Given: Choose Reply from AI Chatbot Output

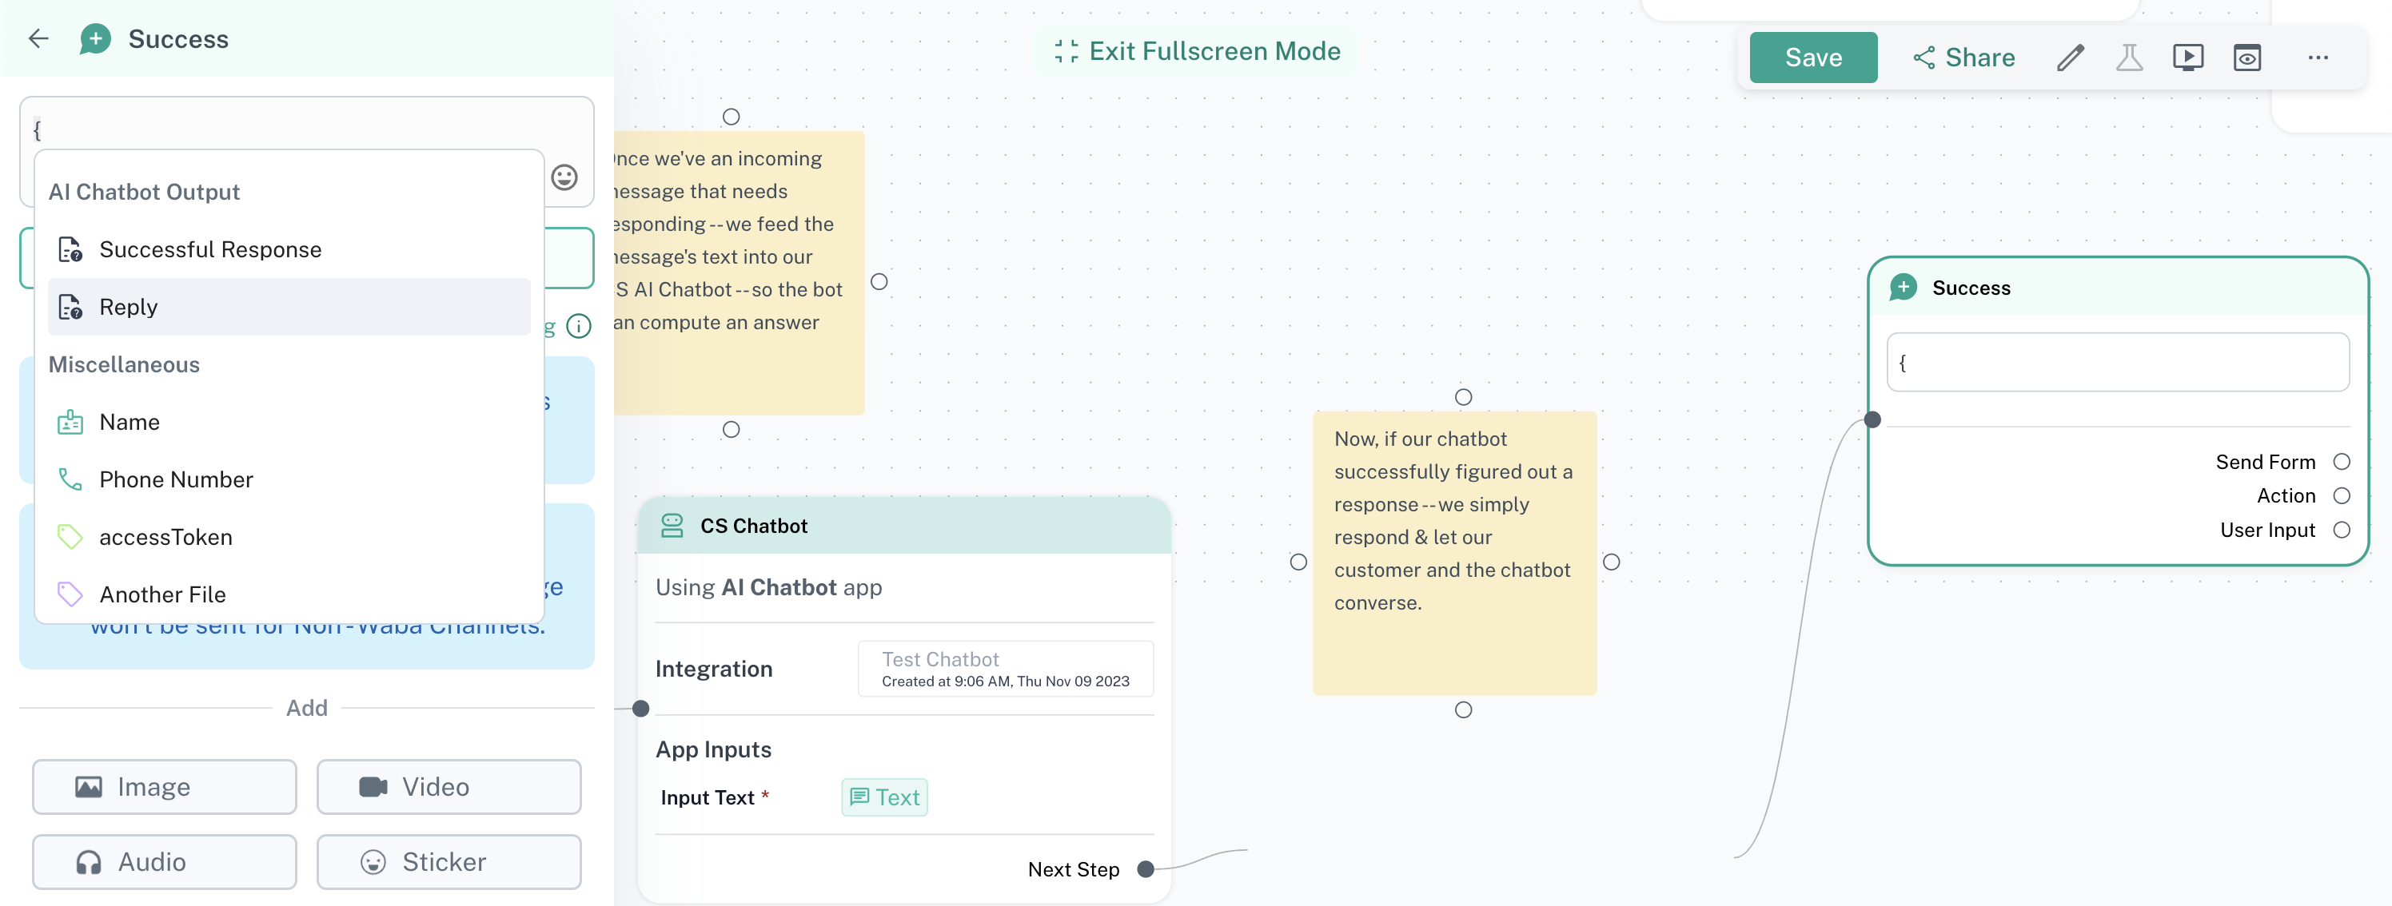Looking at the screenshot, I should point(128,308).
